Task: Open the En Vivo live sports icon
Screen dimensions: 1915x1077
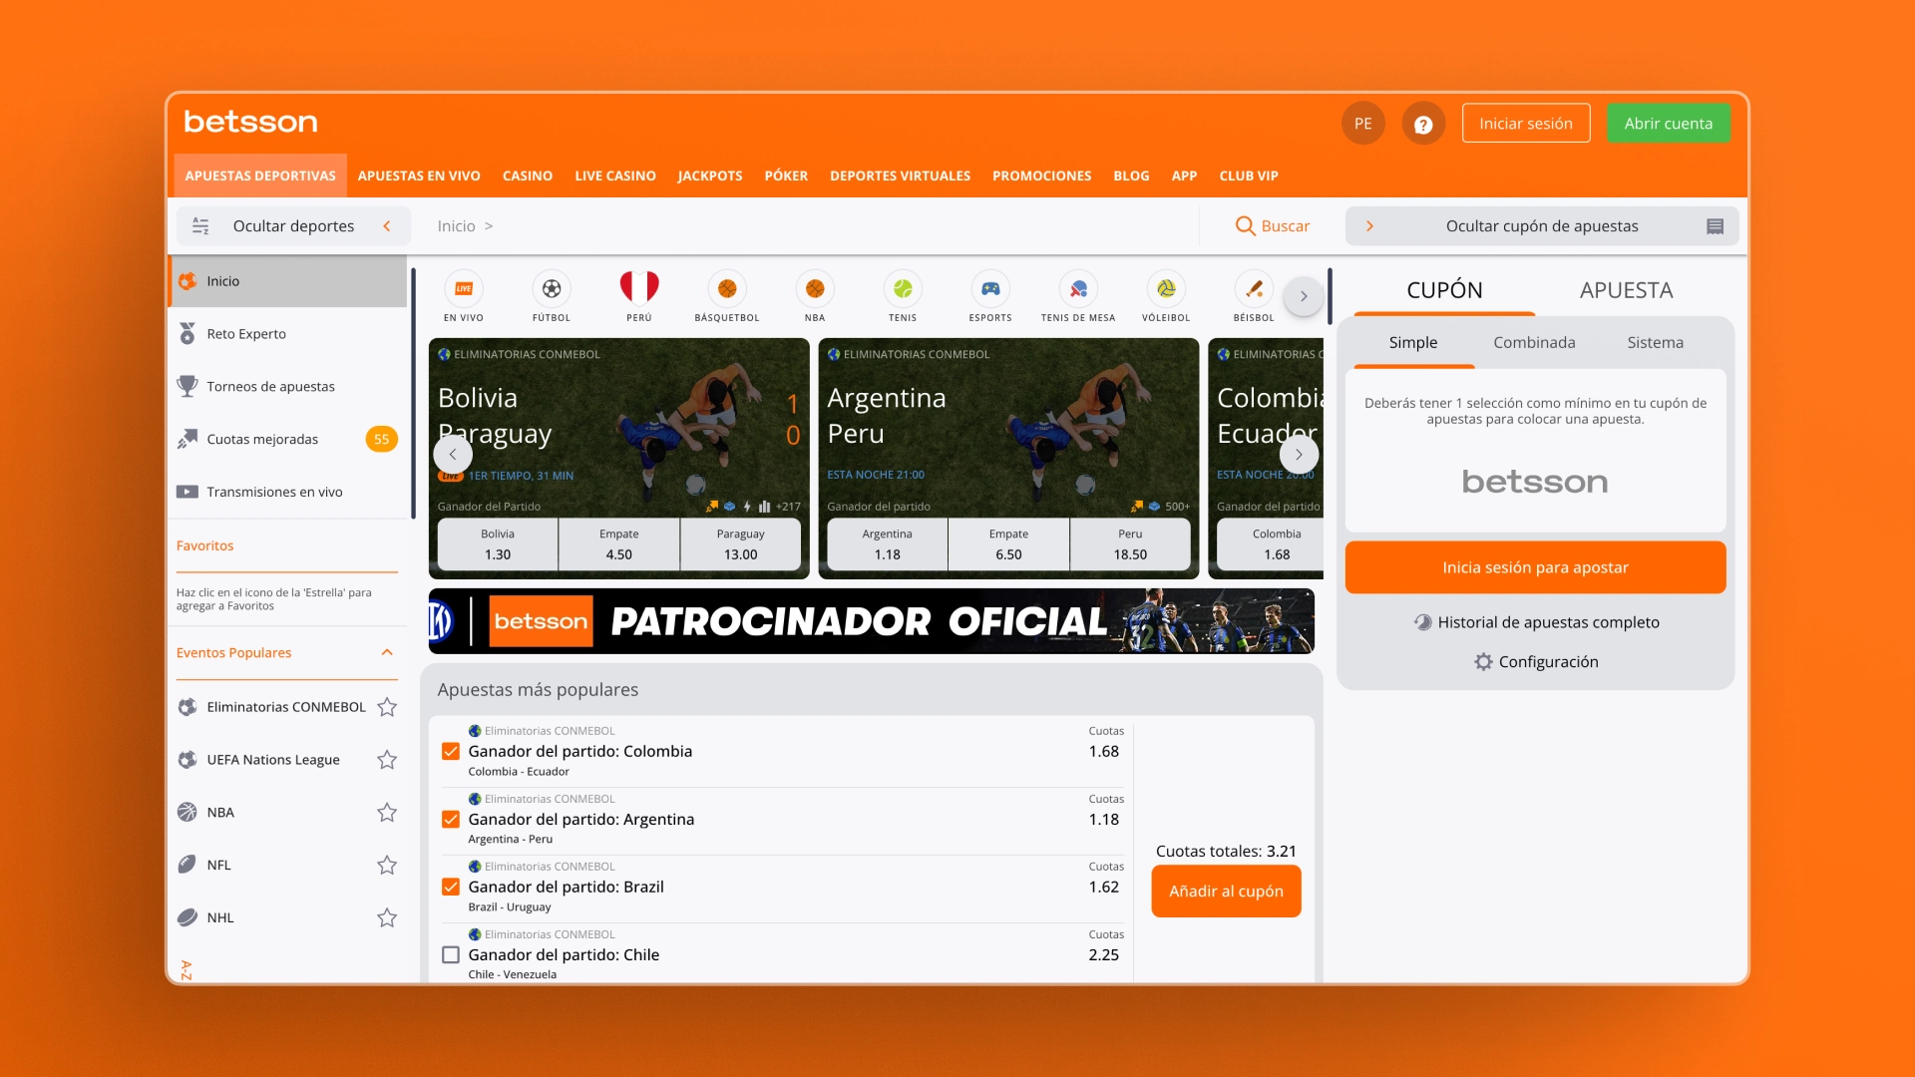Action: [x=464, y=289]
